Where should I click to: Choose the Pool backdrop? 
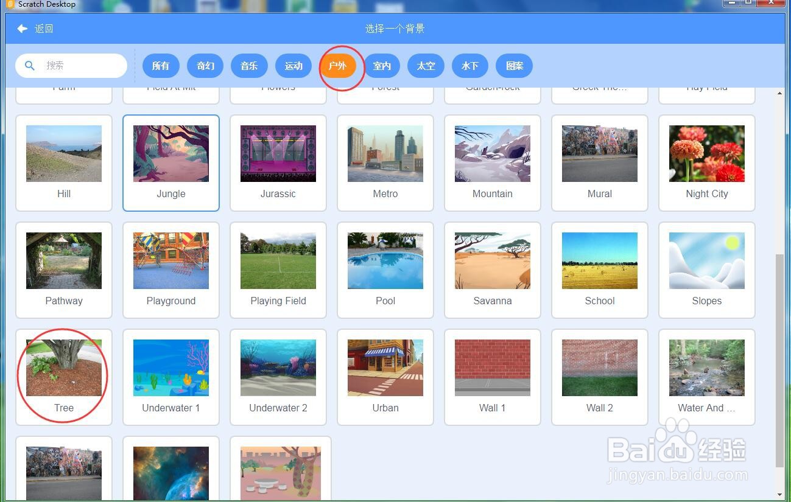pos(385,270)
